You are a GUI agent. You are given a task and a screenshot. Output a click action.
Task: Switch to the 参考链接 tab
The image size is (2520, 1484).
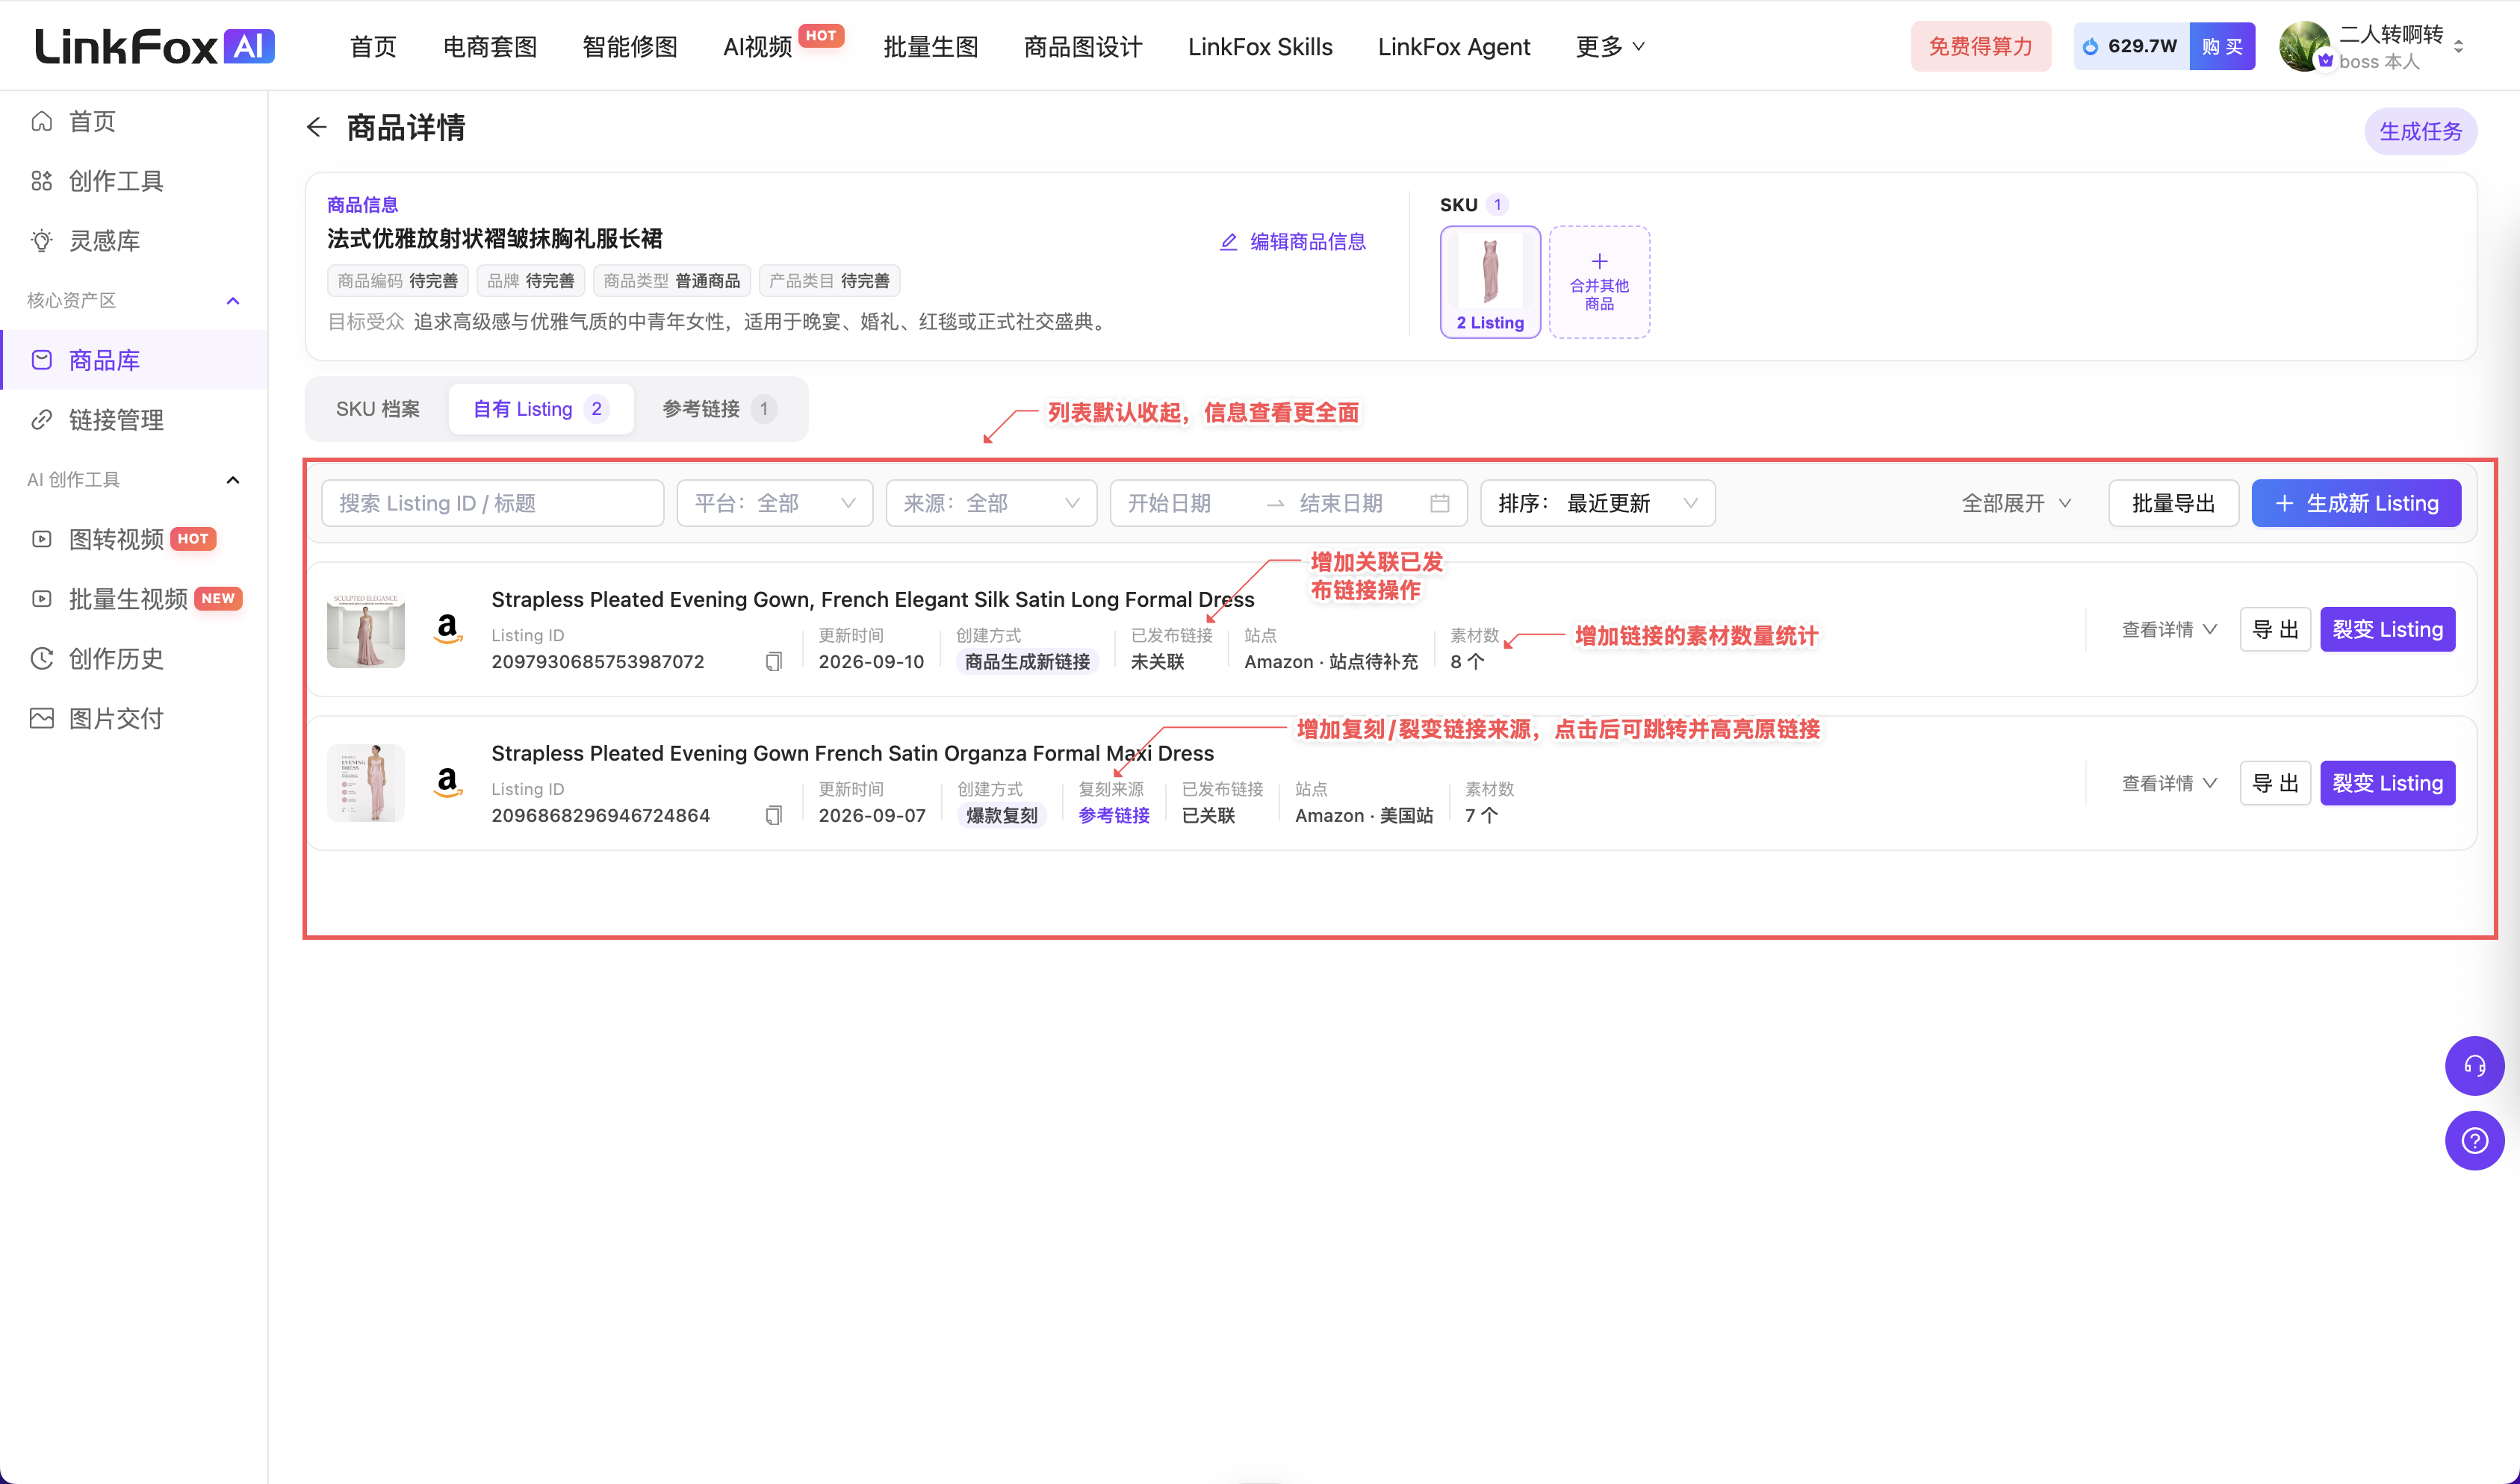(x=719, y=409)
